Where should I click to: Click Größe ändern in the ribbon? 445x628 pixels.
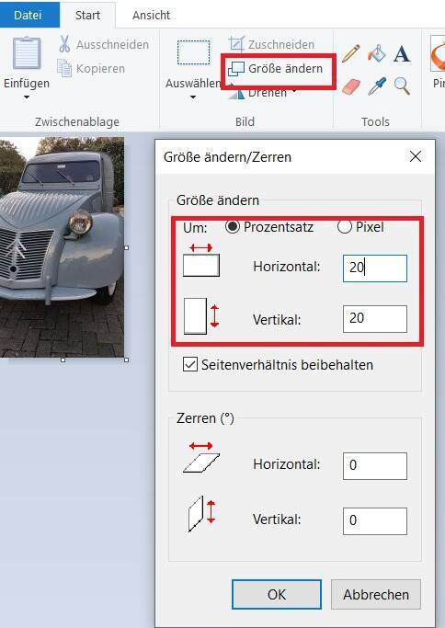(275, 68)
